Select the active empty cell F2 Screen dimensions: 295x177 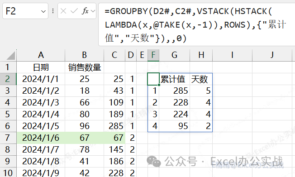(x=153, y=79)
